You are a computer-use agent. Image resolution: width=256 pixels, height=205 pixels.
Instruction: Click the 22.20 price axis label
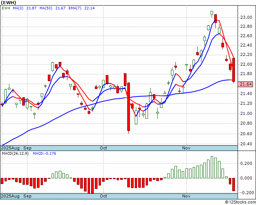(245, 55)
